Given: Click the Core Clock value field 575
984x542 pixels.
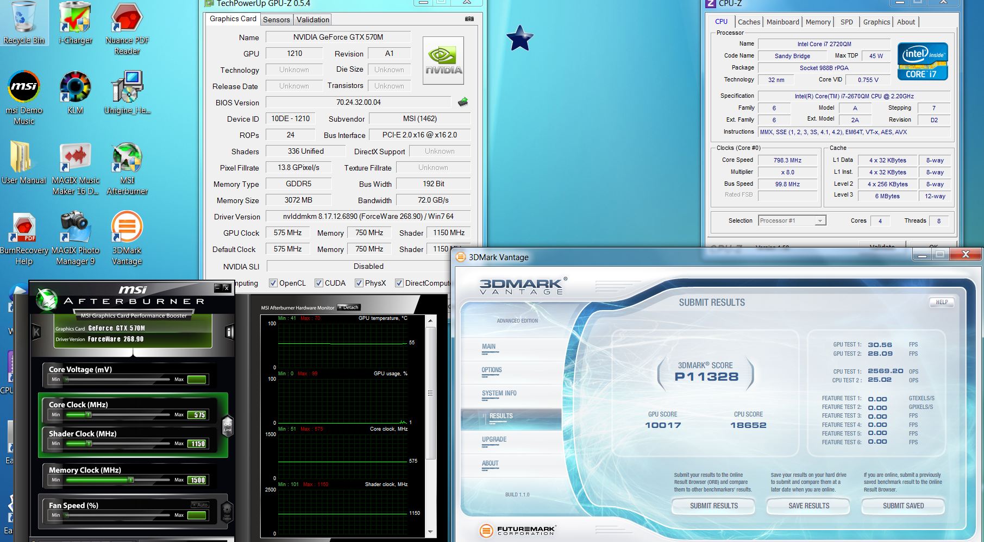Looking at the screenshot, I should (x=197, y=414).
